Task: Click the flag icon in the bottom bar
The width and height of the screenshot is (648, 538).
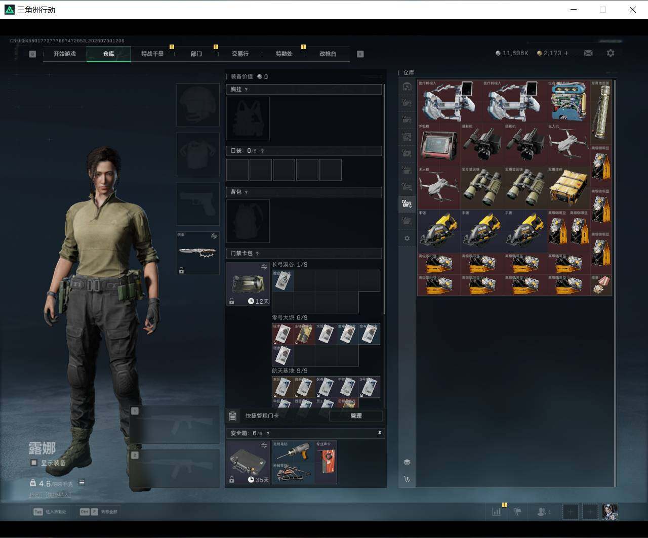Action: pos(517,512)
